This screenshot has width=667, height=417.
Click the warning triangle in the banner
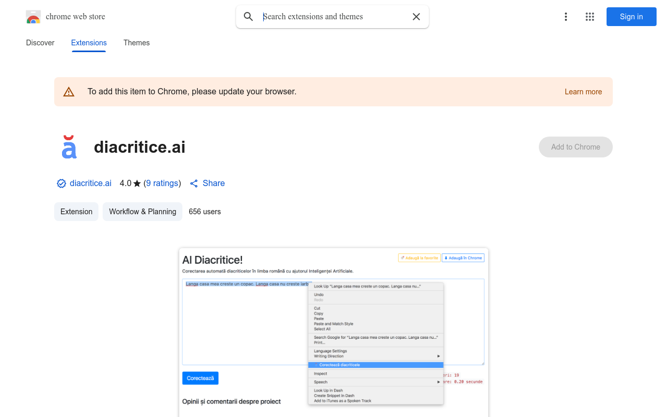point(69,91)
